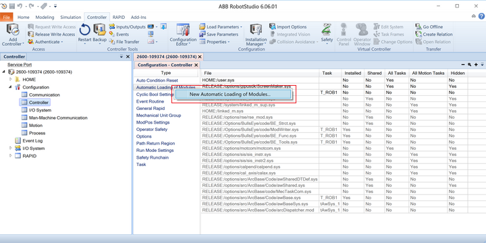486x243 pixels.
Task: Click the Restart controller icon
Action: pos(84,30)
